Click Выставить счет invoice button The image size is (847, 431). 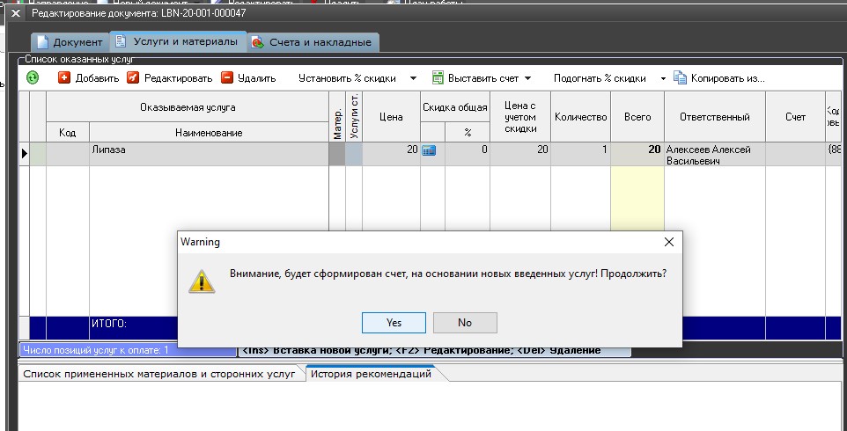coord(475,78)
